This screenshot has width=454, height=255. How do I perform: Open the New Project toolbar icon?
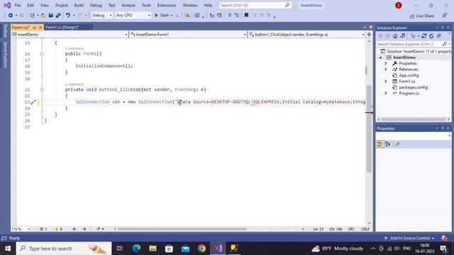(x=32, y=16)
